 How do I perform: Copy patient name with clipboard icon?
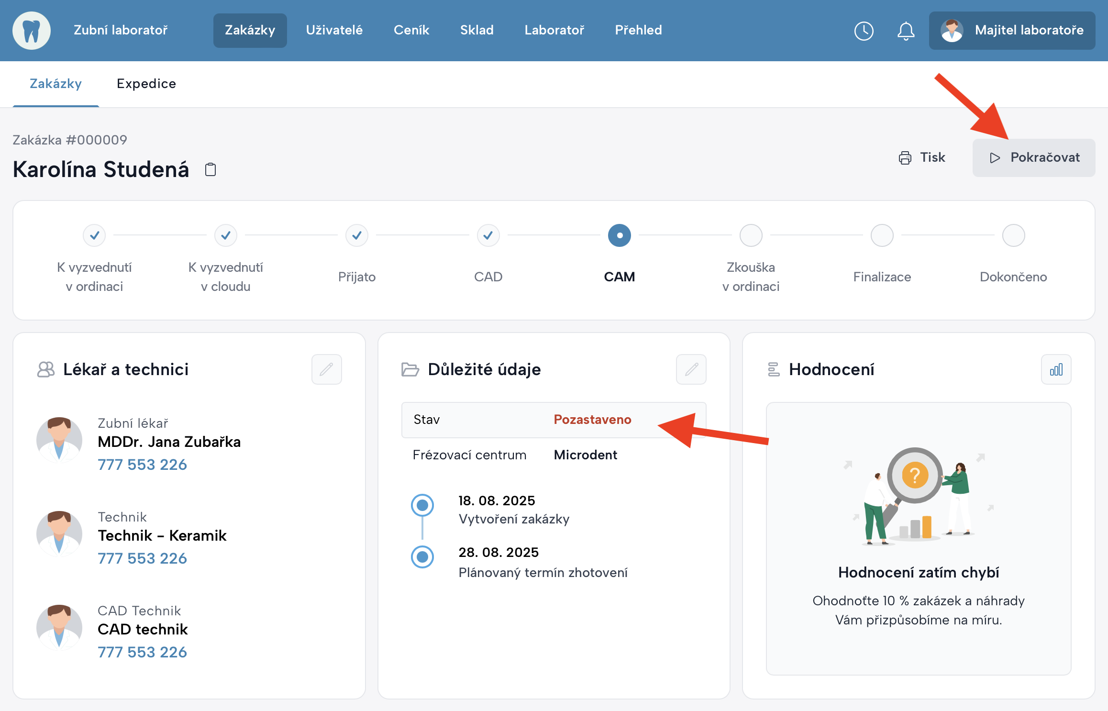[211, 169]
